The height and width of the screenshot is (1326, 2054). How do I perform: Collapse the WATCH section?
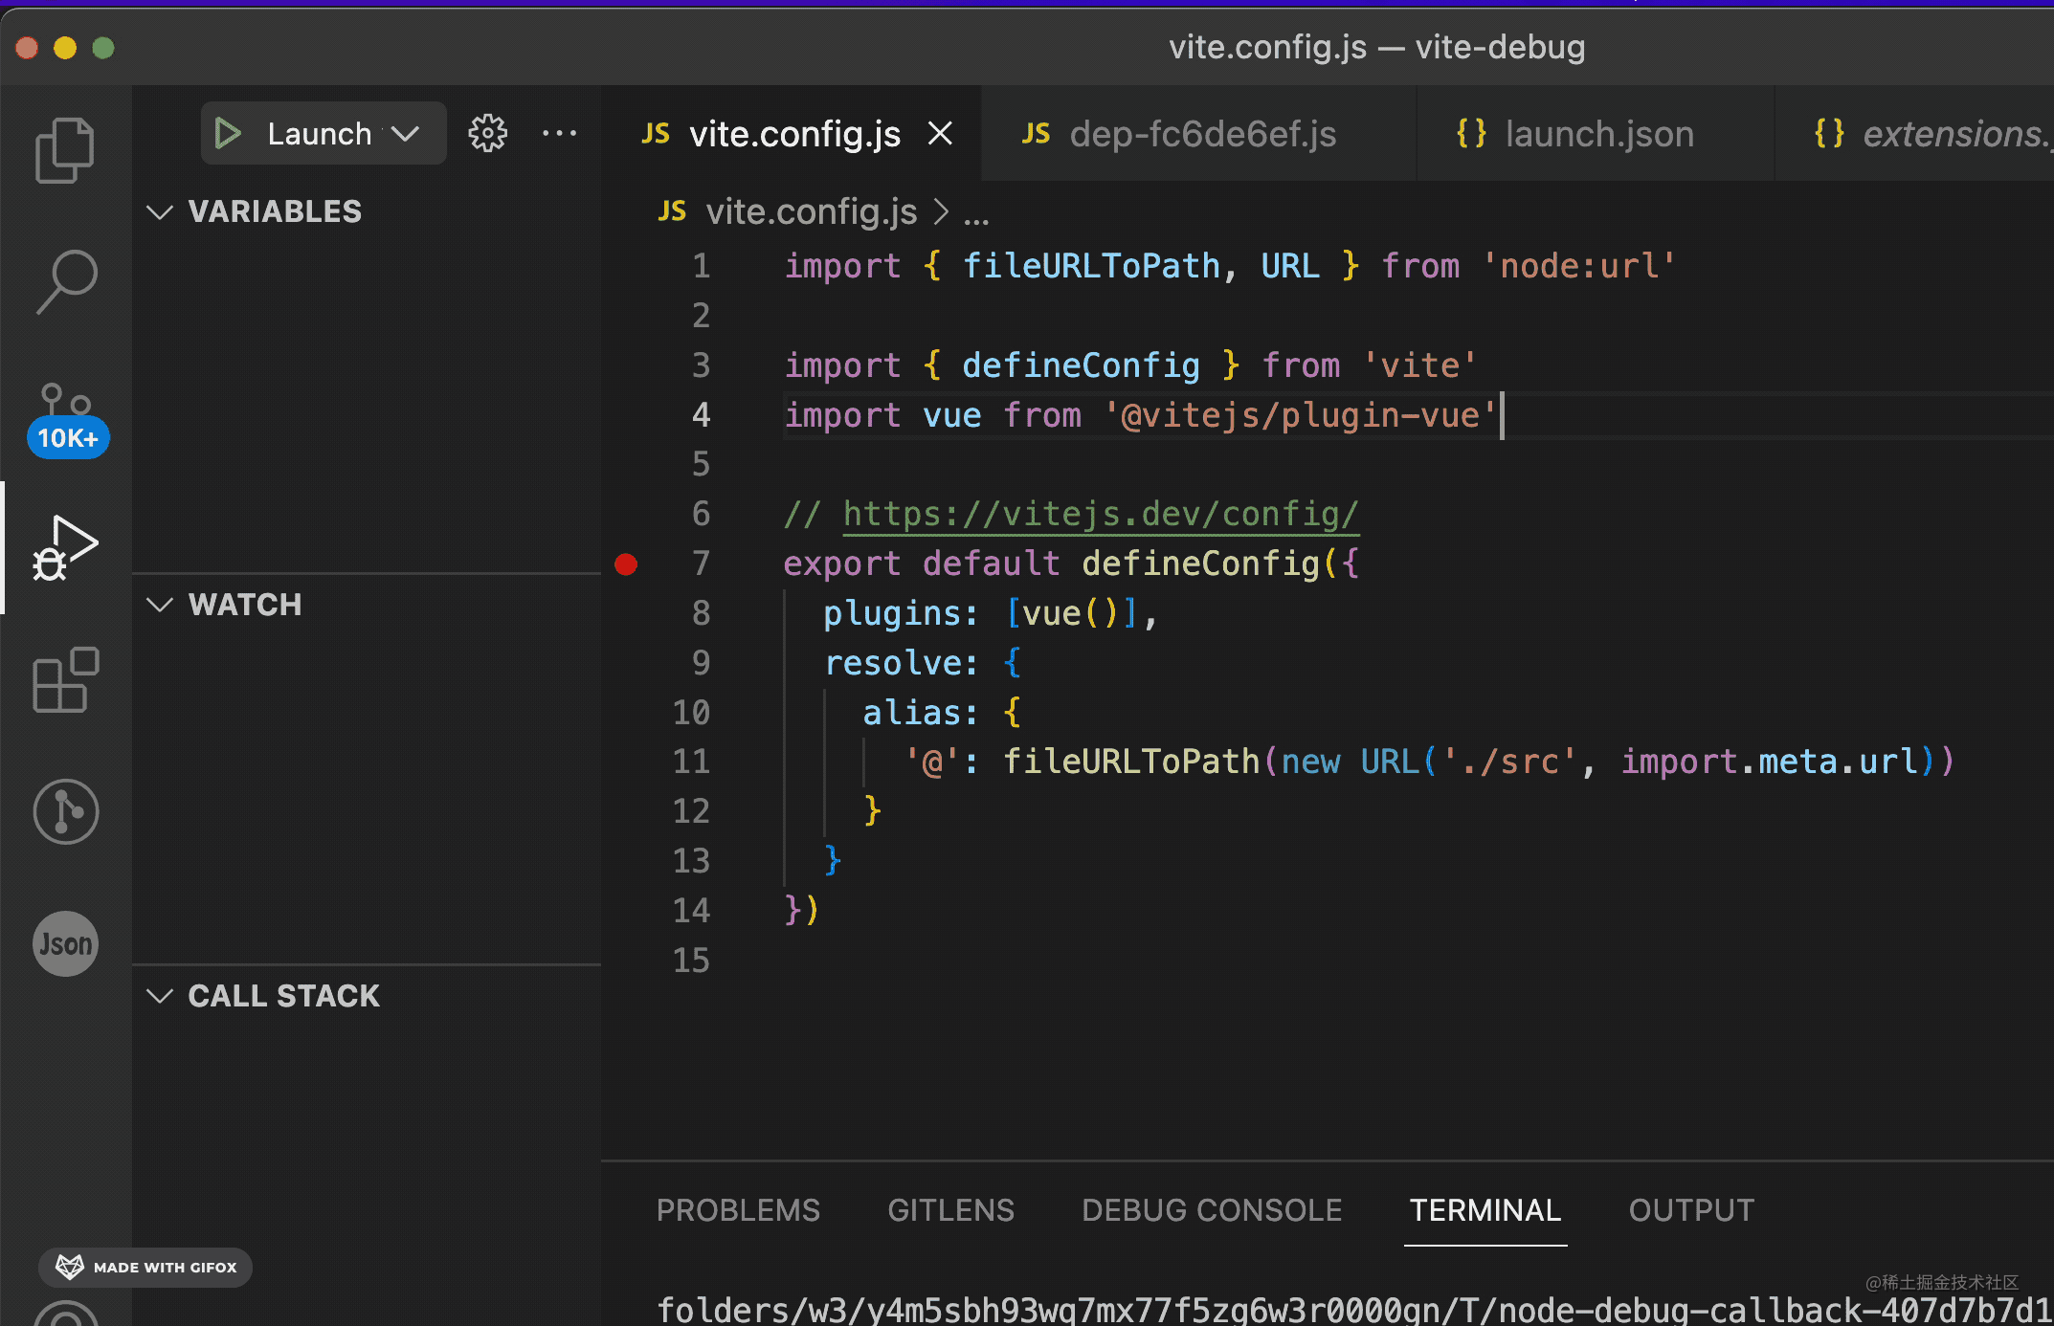pos(160,605)
